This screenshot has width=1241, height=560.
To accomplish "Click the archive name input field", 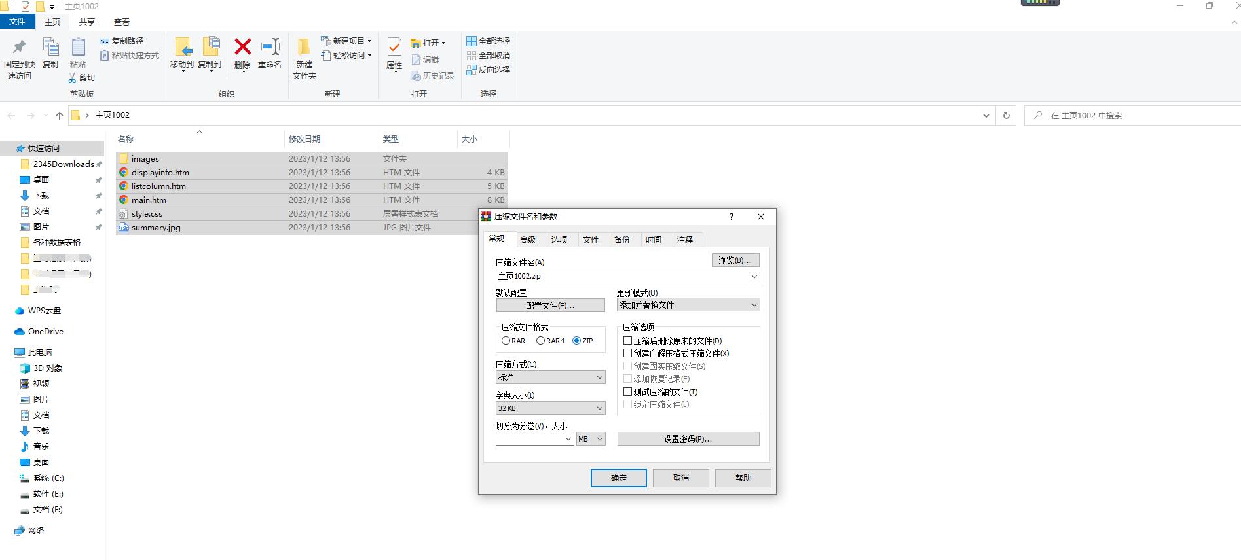I will (x=622, y=276).
